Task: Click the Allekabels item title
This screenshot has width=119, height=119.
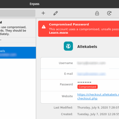Action: (x=87, y=47)
